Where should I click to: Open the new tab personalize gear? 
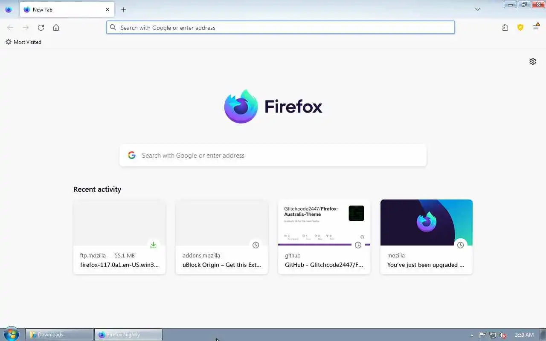(533, 61)
